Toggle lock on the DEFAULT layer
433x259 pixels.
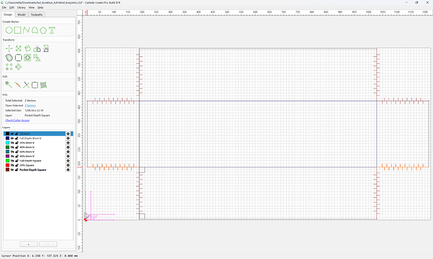coord(16,134)
